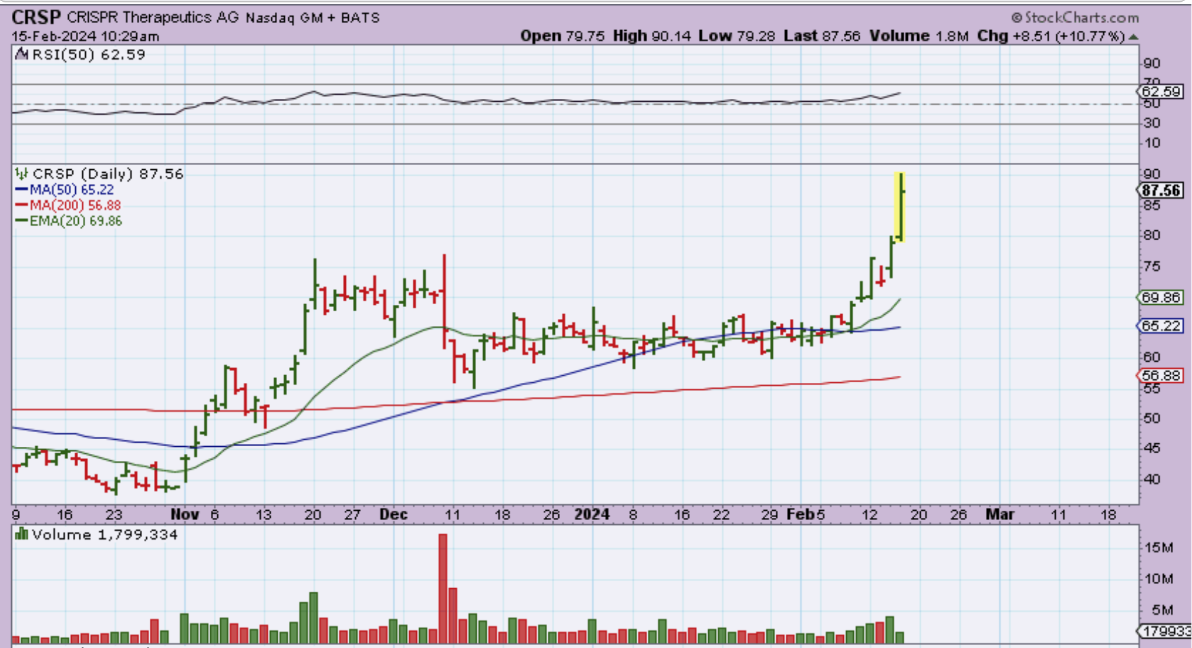
Task: Click the Mar label on the date axis
Action: point(1000,514)
